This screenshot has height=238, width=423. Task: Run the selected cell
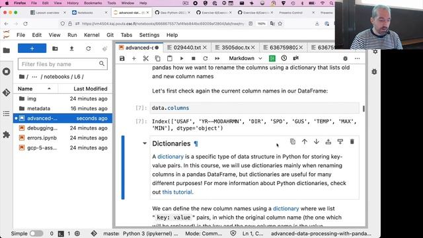182,58
